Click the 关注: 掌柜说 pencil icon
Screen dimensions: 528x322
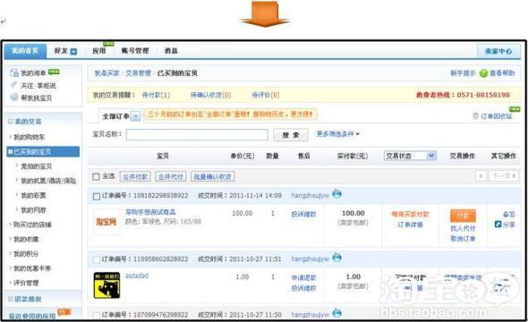(13, 84)
